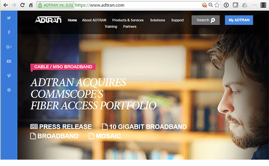Go to the browser home icon
Screen dimensions: 269x166
pyautogui.click(x=31, y=5)
